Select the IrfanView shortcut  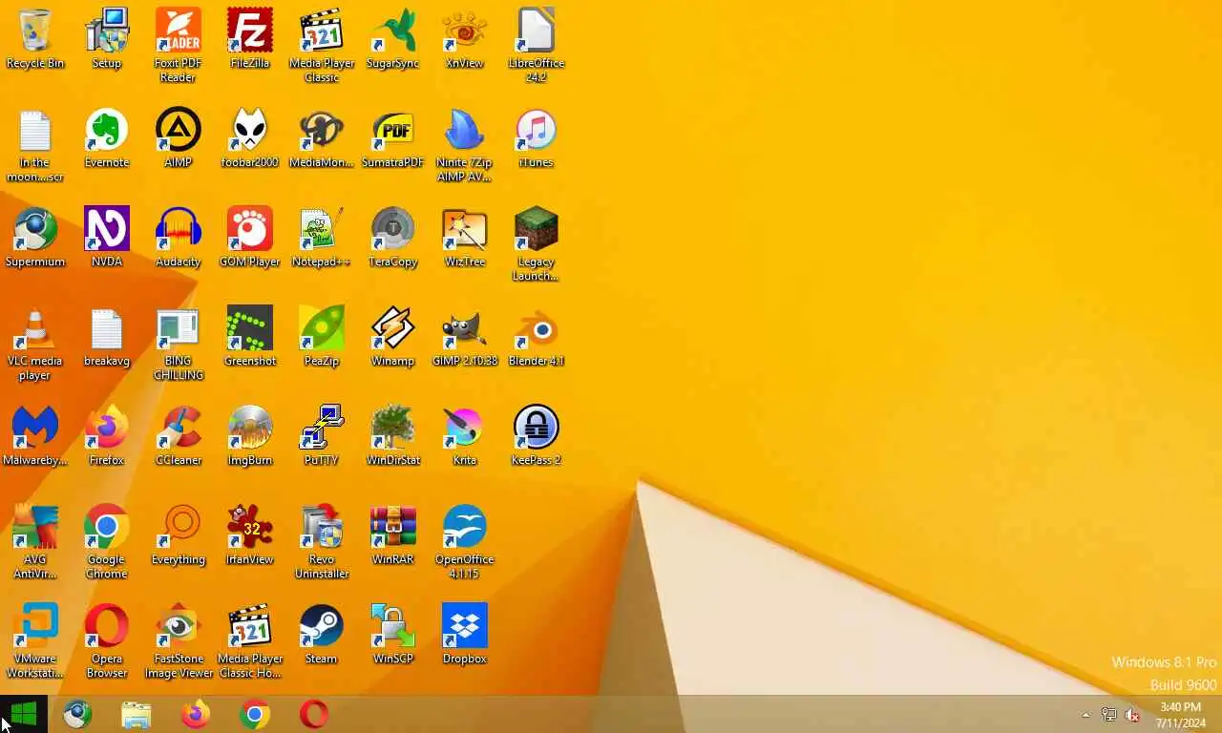(250, 527)
